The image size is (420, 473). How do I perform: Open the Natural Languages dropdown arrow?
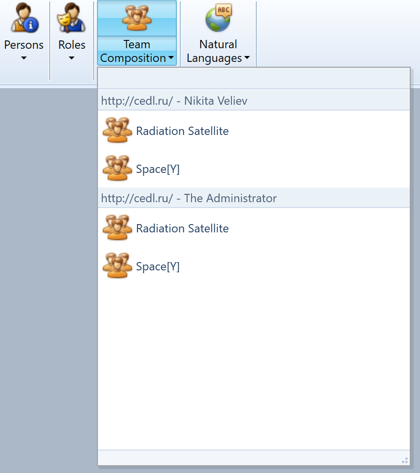(x=246, y=58)
